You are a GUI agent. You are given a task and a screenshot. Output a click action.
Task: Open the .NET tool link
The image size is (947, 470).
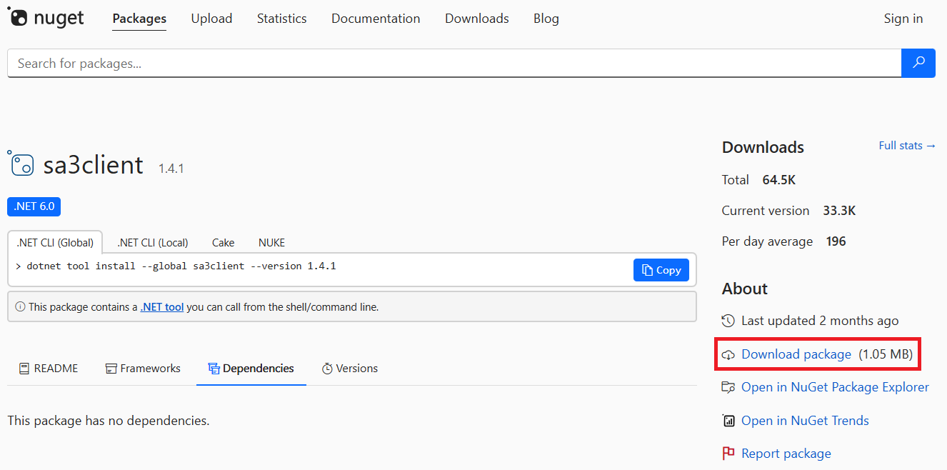point(162,307)
